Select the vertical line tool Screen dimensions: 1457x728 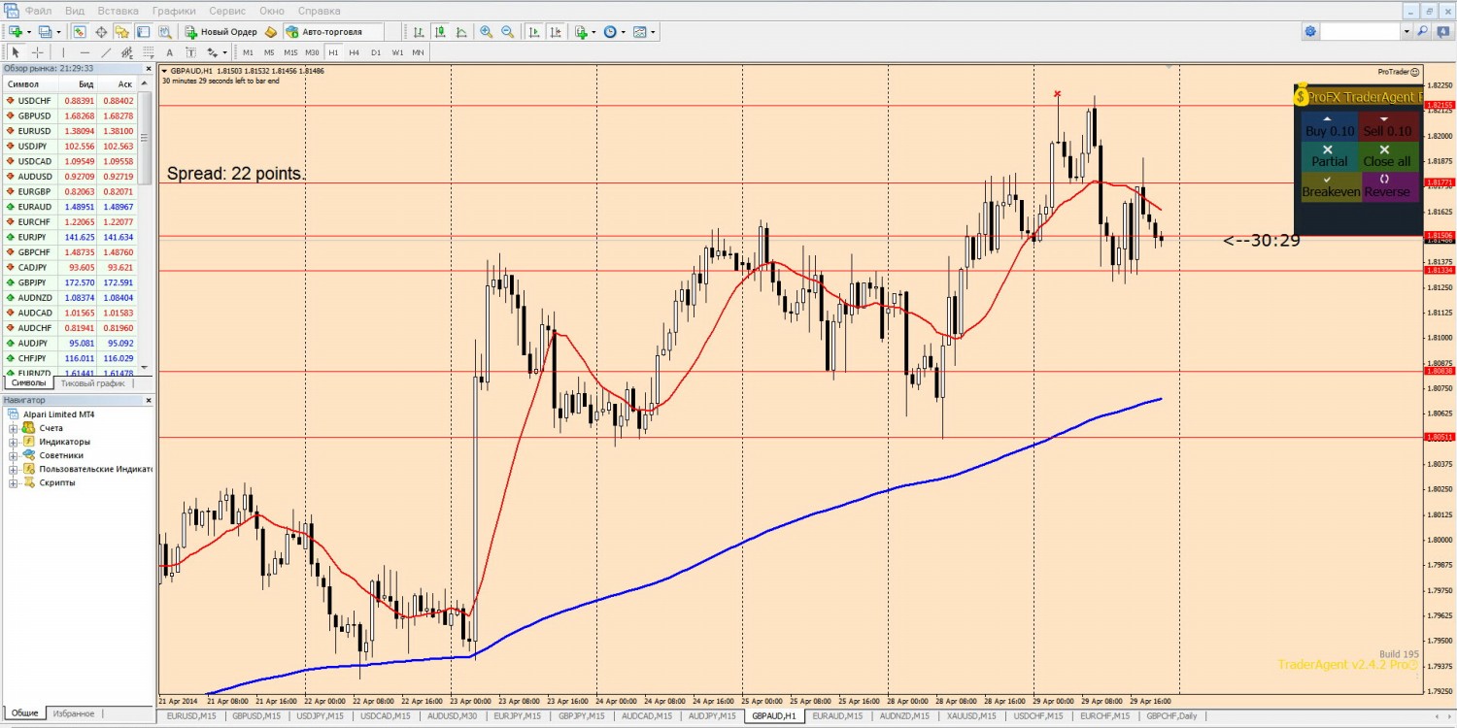click(x=63, y=52)
